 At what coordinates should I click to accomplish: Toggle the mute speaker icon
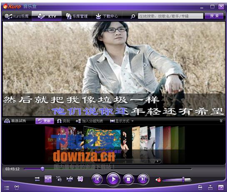(x=158, y=180)
